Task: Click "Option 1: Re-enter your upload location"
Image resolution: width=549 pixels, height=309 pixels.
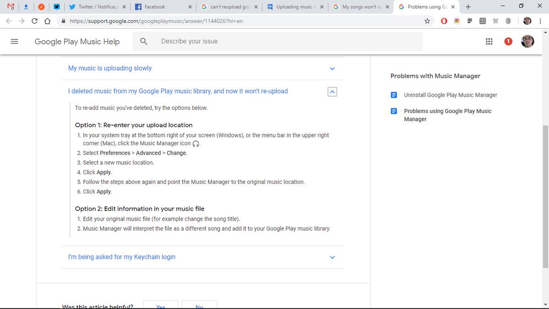Action: [x=134, y=125]
